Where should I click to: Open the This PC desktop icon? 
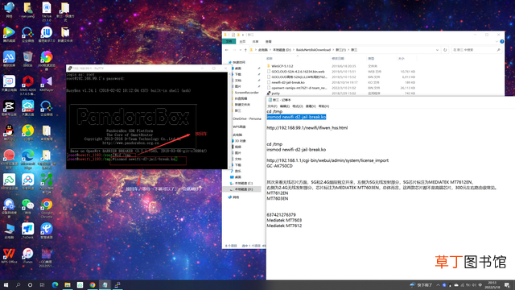pos(9,231)
